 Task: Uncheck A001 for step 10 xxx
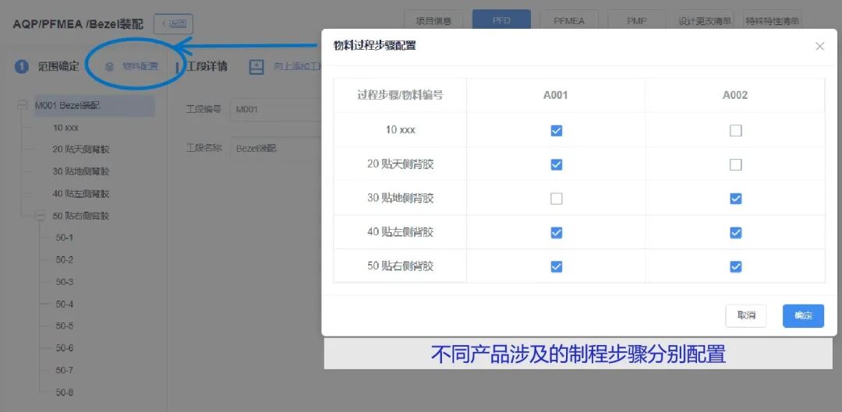tap(557, 130)
